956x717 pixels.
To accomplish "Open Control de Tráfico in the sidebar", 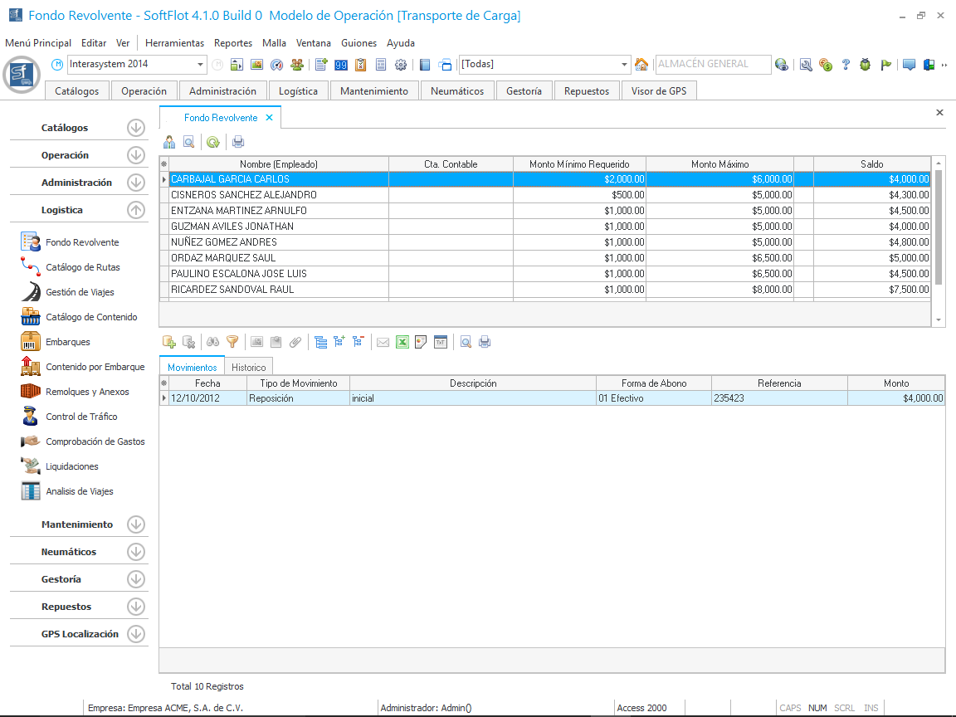I will pos(81,417).
